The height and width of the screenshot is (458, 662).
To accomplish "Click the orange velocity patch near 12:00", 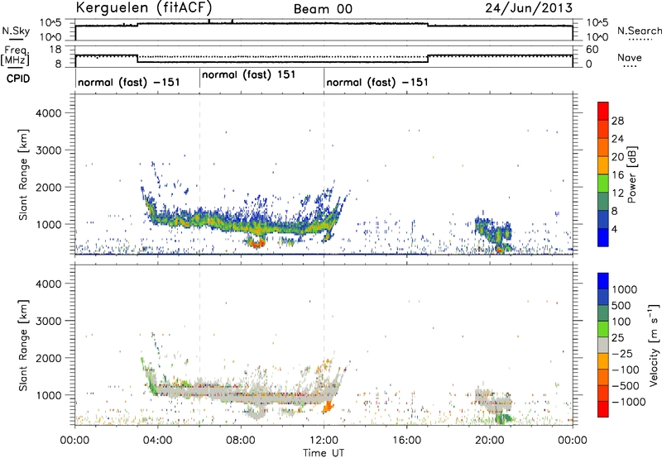I will point(328,407).
